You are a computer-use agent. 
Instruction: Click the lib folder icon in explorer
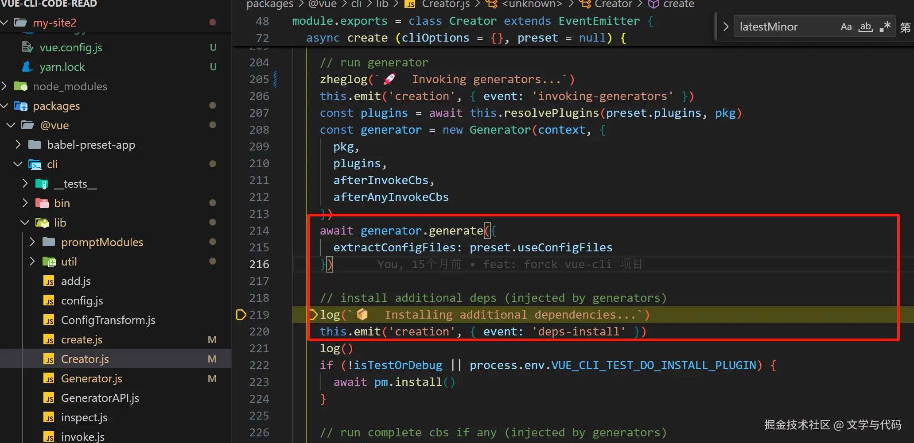pyautogui.click(x=42, y=223)
